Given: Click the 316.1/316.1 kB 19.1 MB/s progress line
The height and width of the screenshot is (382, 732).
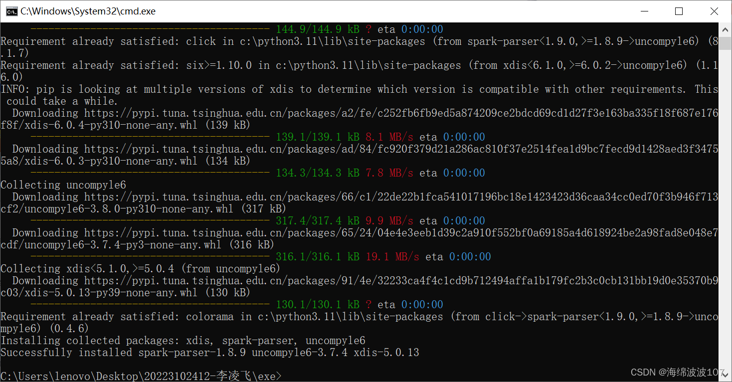Looking at the screenshot, I should tap(262, 257).
